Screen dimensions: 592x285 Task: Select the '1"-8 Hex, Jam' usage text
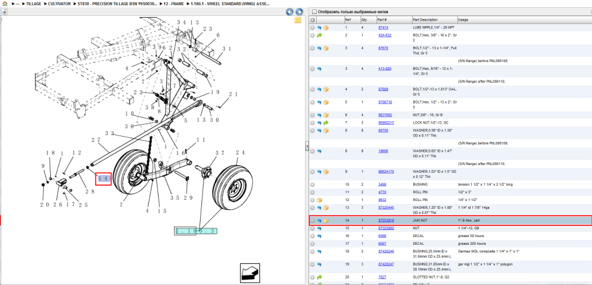(468, 220)
